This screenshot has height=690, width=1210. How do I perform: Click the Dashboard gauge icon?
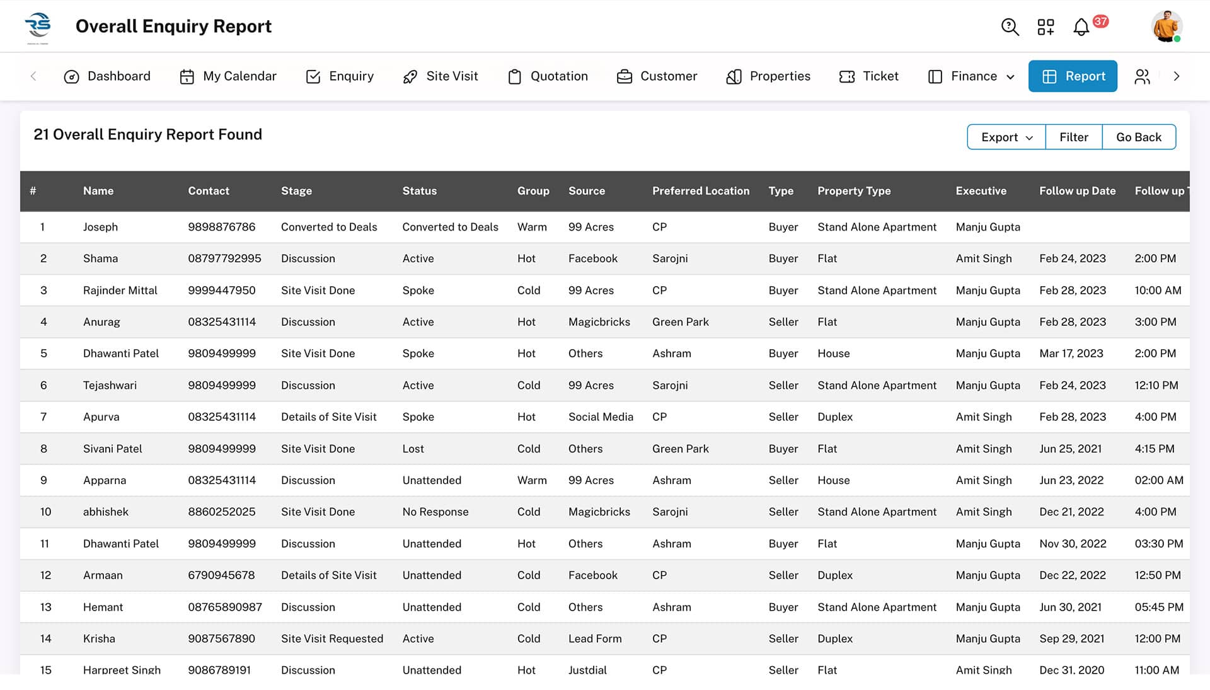[72, 77]
